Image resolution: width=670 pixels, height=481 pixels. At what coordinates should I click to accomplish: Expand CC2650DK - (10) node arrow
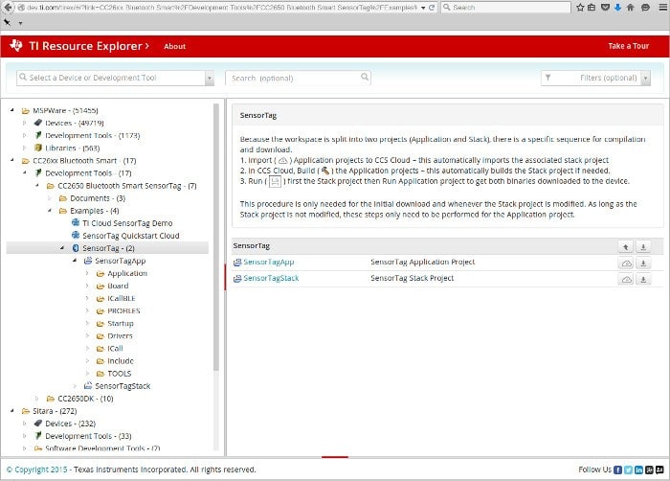tap(36, 399)
